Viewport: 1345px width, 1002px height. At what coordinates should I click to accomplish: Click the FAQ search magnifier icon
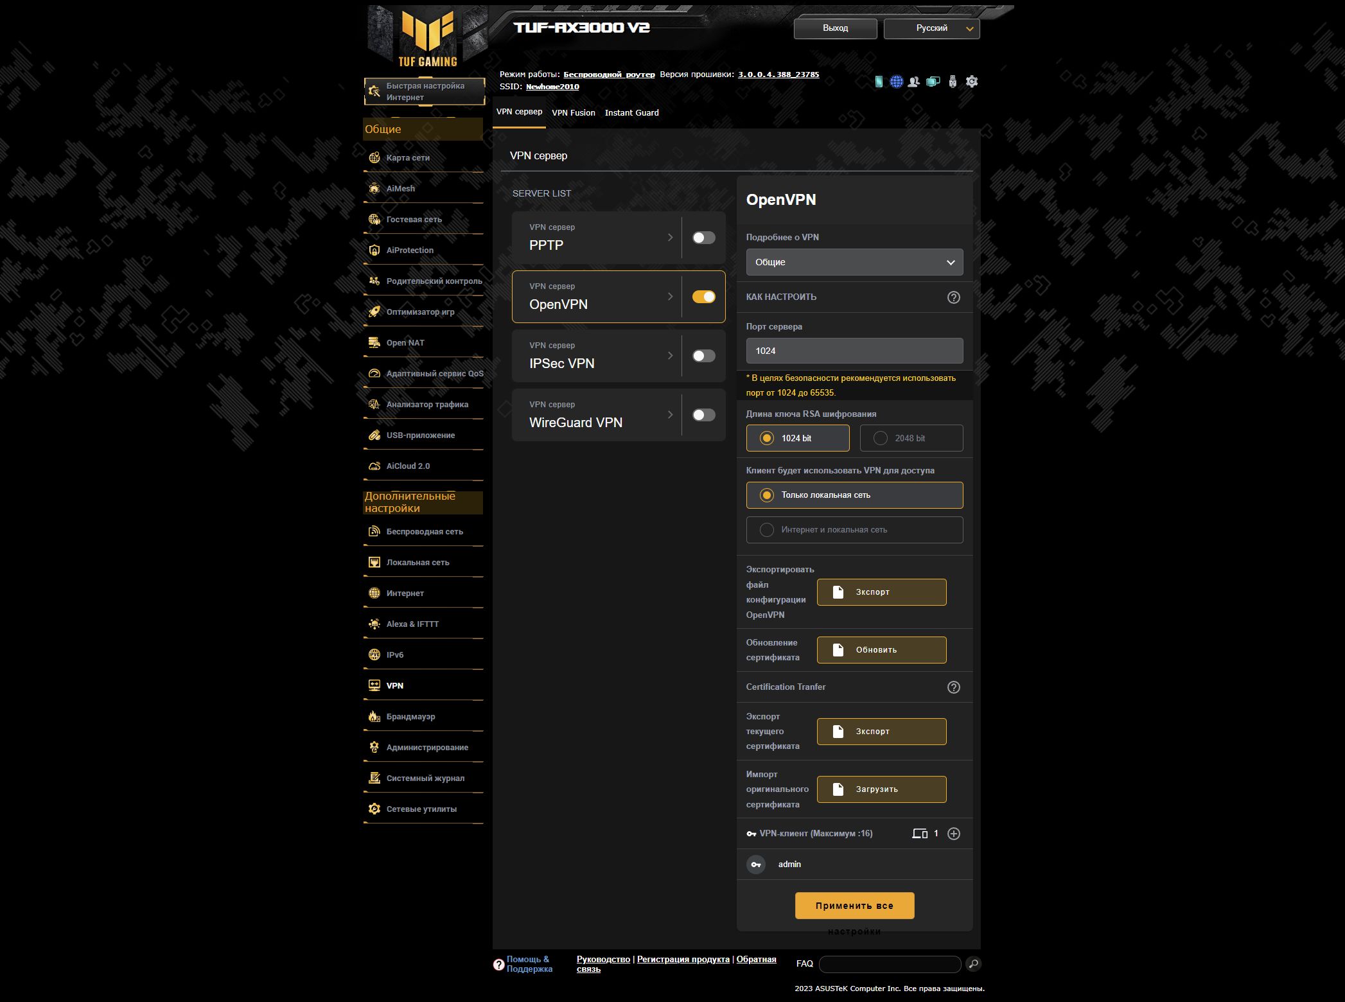(x=973, y=963)
